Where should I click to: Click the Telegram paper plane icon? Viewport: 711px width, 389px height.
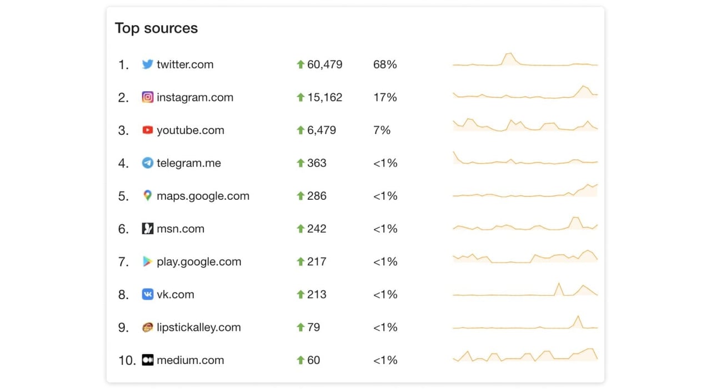(147, 163)
